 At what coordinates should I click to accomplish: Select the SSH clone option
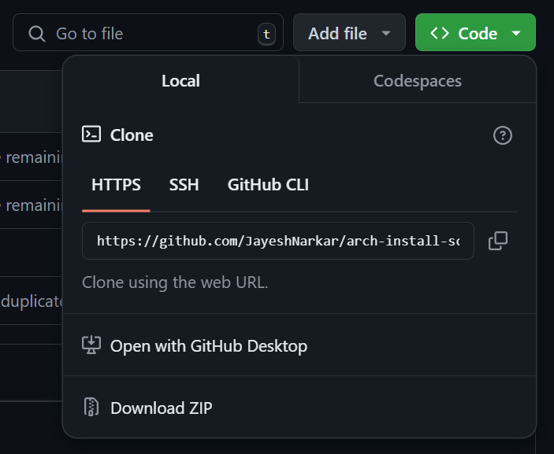pos(184,185)
